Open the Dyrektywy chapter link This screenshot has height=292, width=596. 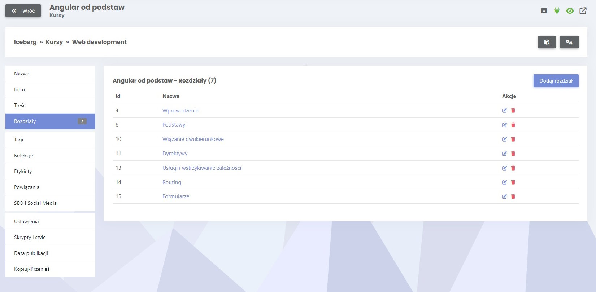175,154
